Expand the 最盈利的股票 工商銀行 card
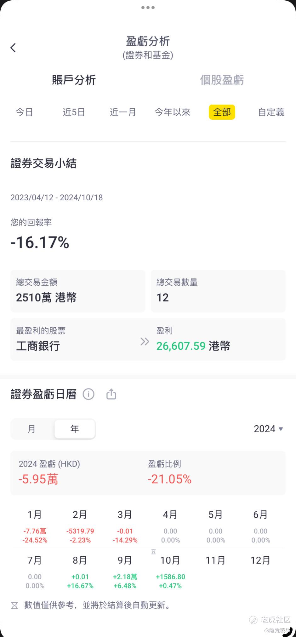 [x=148, y=339]
